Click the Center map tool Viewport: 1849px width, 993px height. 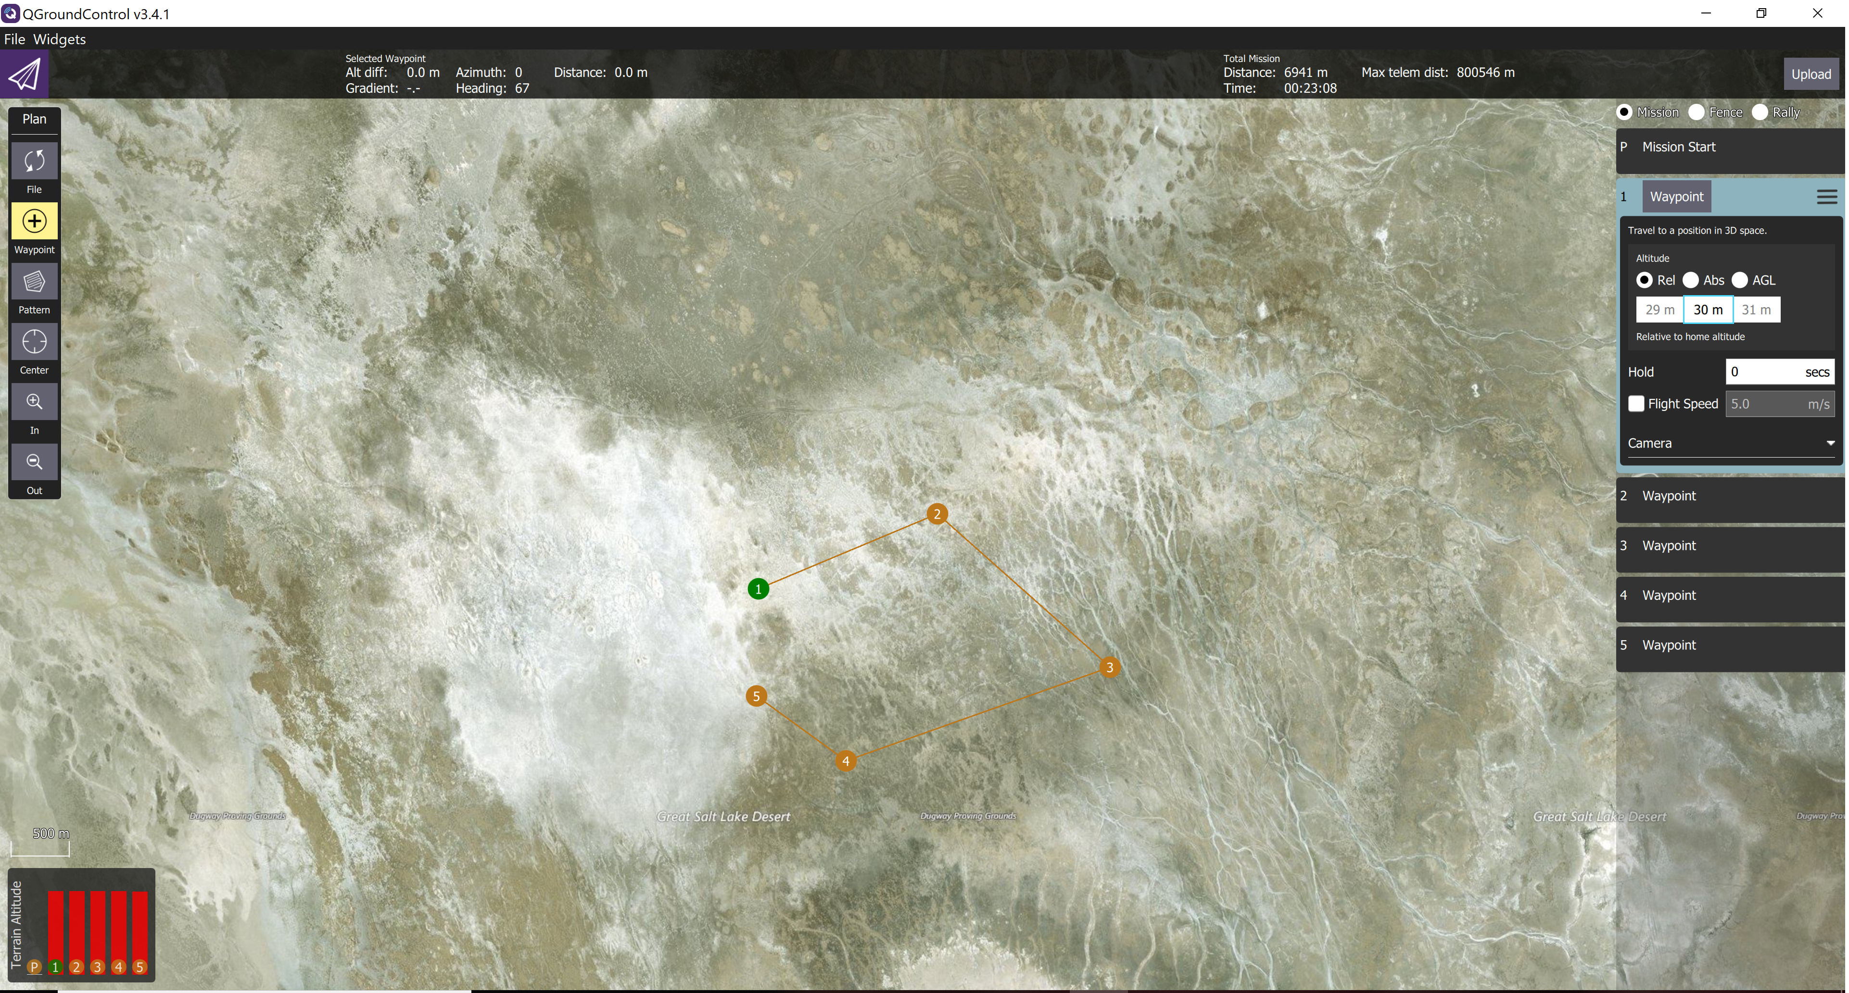tap(34, 342)
